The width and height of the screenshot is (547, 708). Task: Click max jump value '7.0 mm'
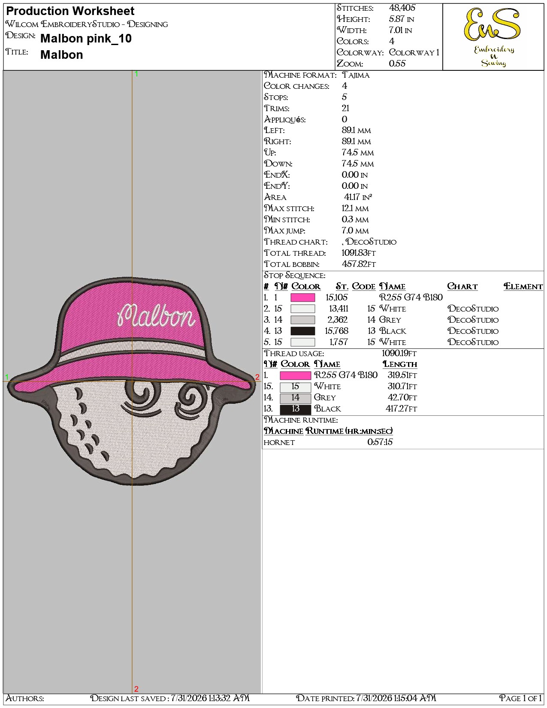coord(355,230)
